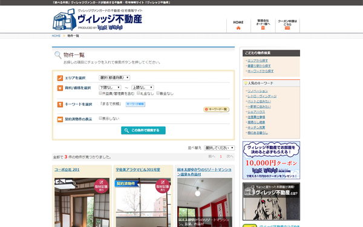Screen dimensions: 363x227
Task: Select the レトロ・ヴィンテージ keyword link
Action: click(x=262, y=96)
